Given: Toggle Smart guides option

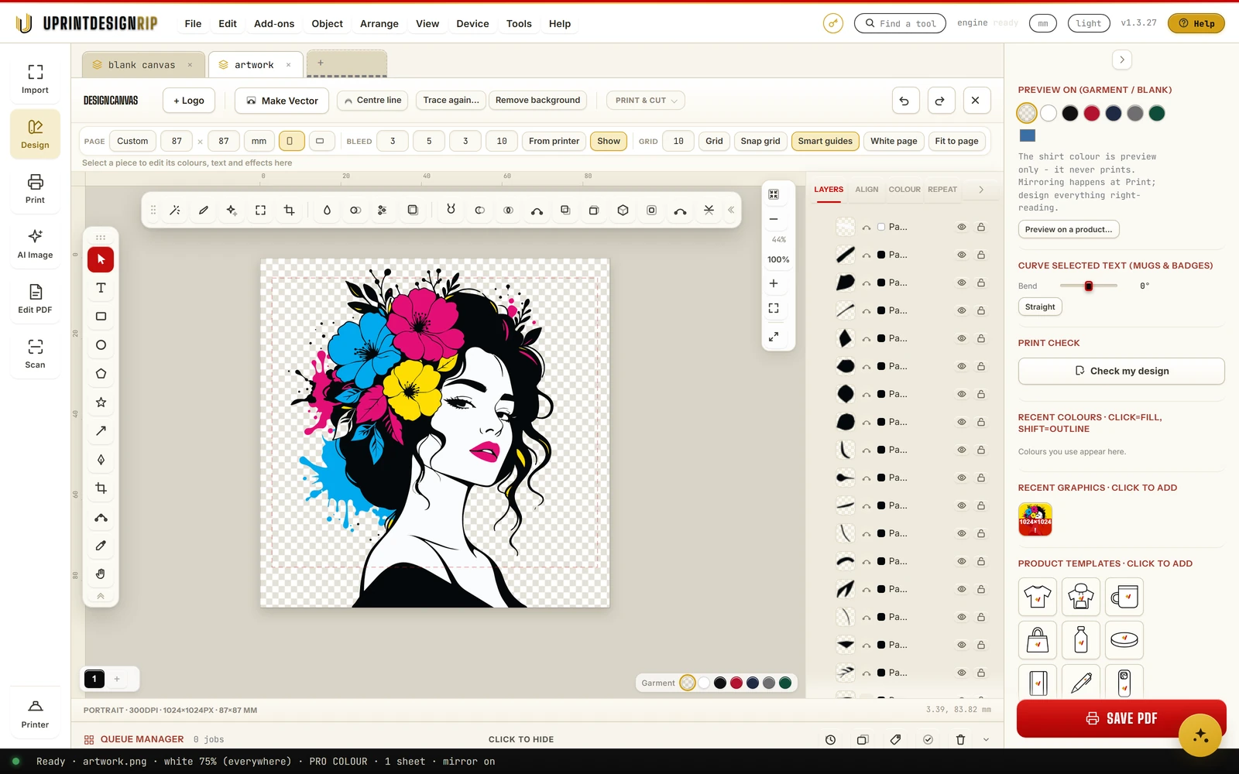Looking at the screenshot, I should [x=825, y=141].
